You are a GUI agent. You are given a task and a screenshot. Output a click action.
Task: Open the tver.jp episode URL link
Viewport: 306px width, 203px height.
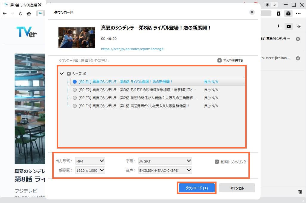tap(132, 49)
